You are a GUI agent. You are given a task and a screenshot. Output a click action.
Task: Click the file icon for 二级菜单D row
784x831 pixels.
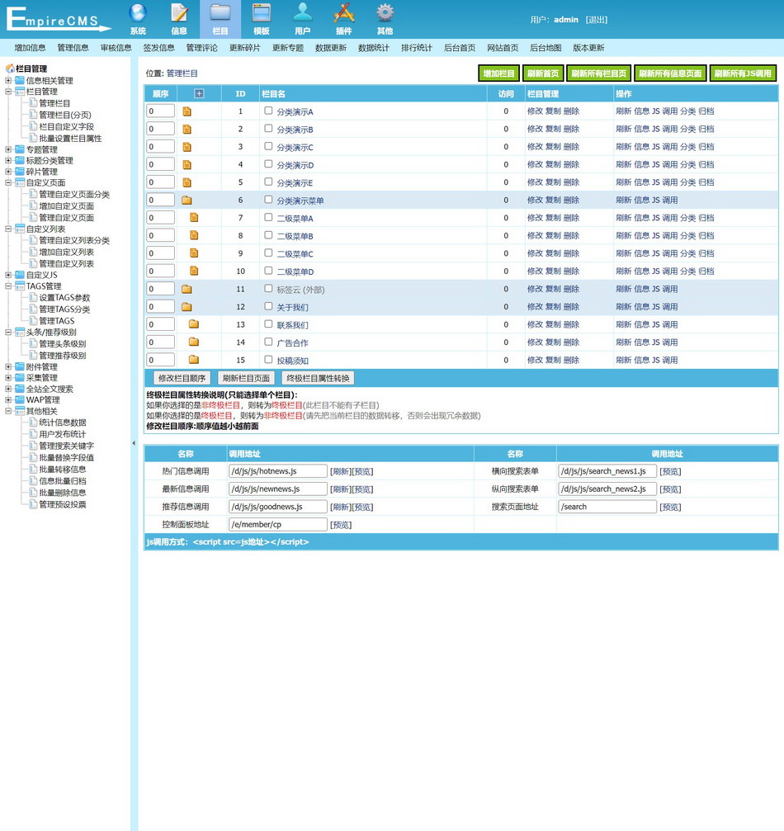(x=194, y=271)
